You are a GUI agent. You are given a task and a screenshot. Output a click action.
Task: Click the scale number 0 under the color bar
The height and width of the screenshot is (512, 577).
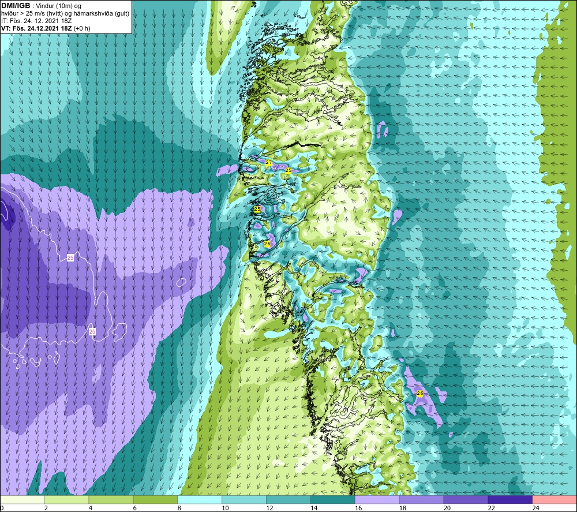2,508
